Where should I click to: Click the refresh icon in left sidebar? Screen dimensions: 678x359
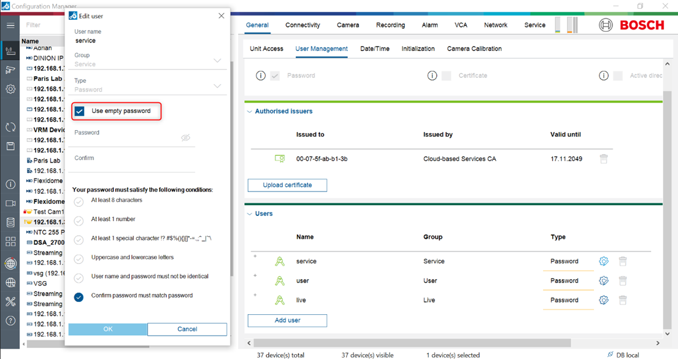[10, 127]
